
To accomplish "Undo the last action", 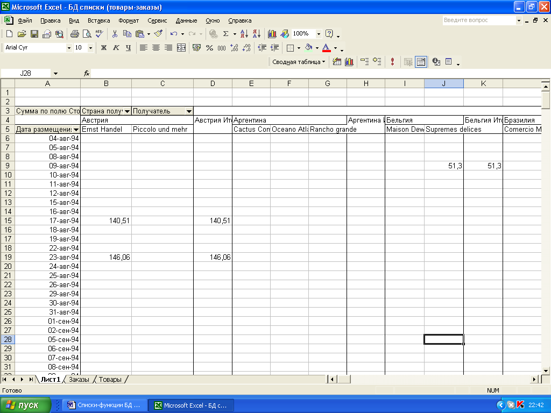I will coord(174,34).
